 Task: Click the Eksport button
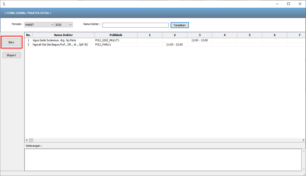pyautogui.click(x=11, y=55)
